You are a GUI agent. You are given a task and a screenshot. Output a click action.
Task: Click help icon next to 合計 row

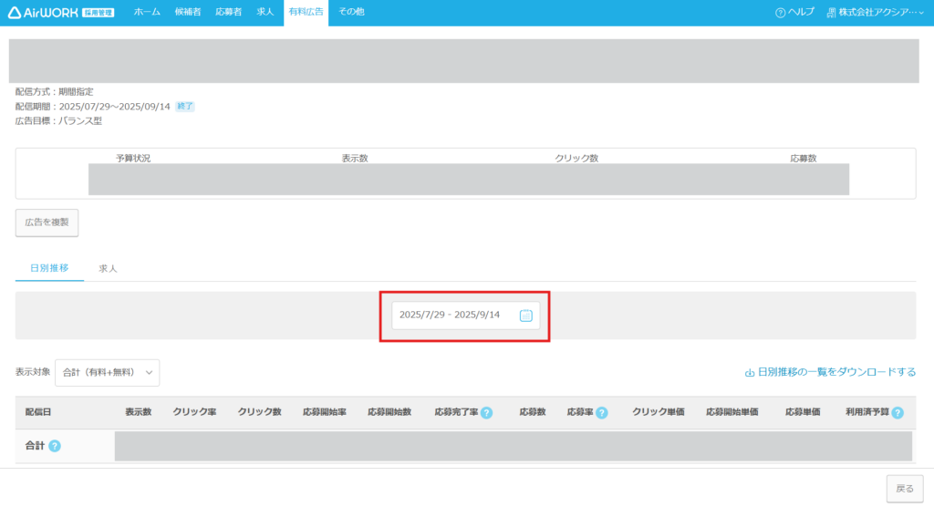coord(55,446)
